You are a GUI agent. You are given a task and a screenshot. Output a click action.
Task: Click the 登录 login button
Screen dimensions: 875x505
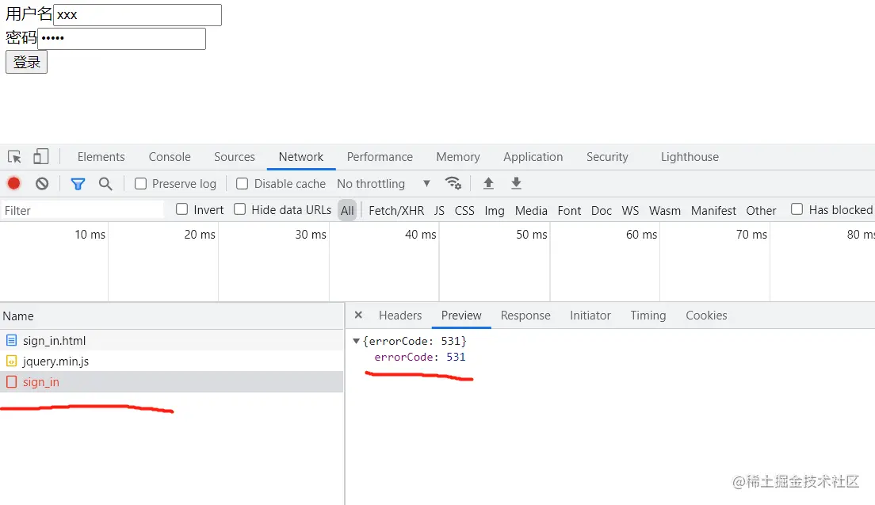pos(26,62)
